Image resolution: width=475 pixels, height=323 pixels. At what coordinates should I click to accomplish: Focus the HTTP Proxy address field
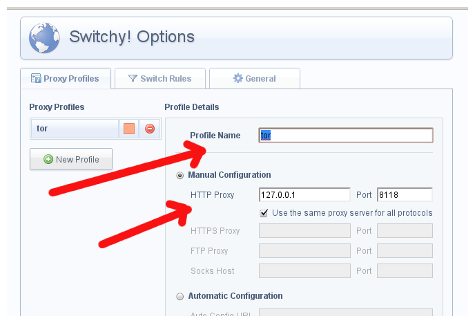coord(304,194)
